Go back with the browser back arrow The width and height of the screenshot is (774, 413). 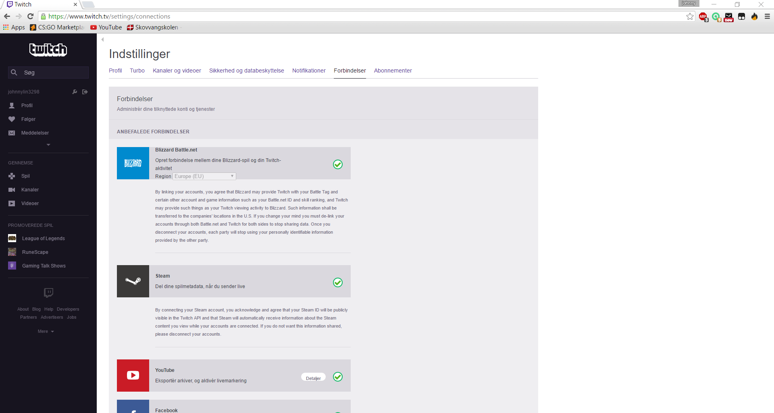[x=7, y=16]
